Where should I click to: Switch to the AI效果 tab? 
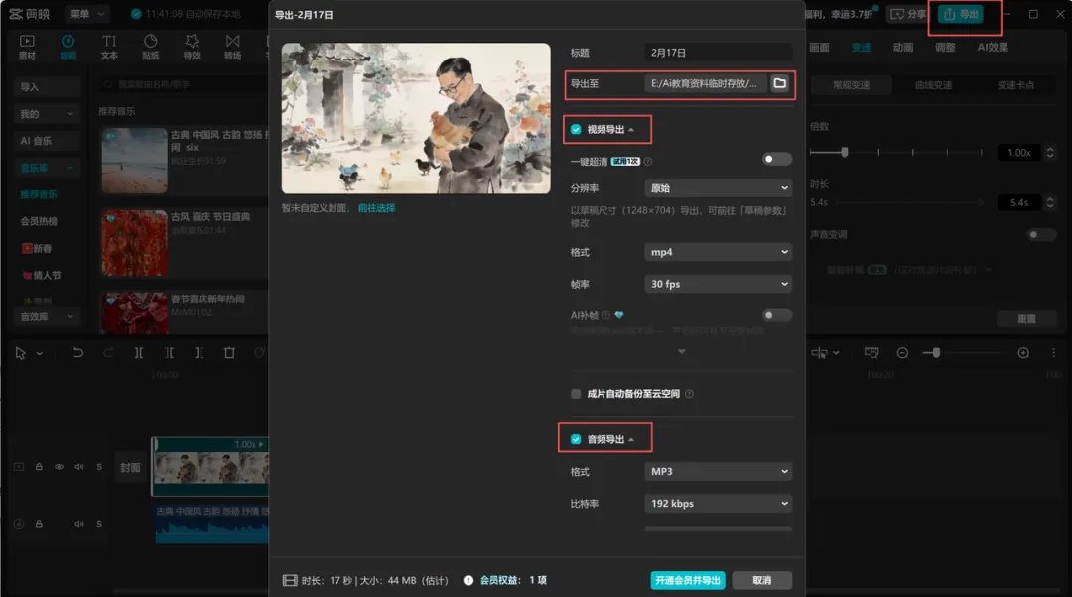tap(992, 48)
